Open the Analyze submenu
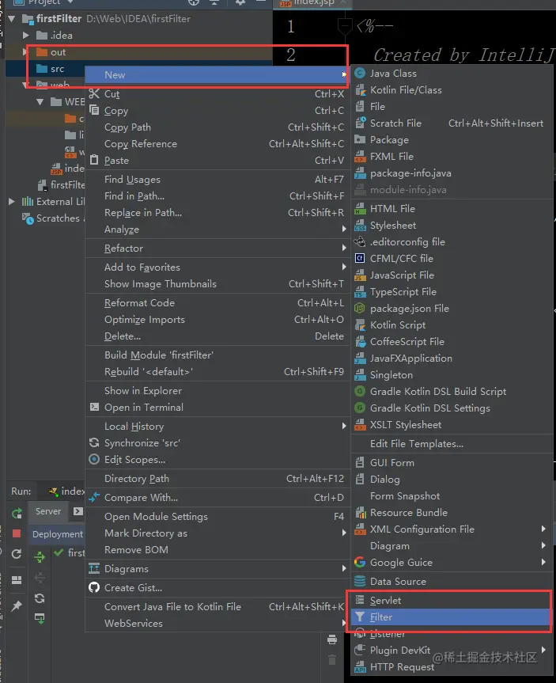This screenshot has height=683, width=556. [217, 230]
